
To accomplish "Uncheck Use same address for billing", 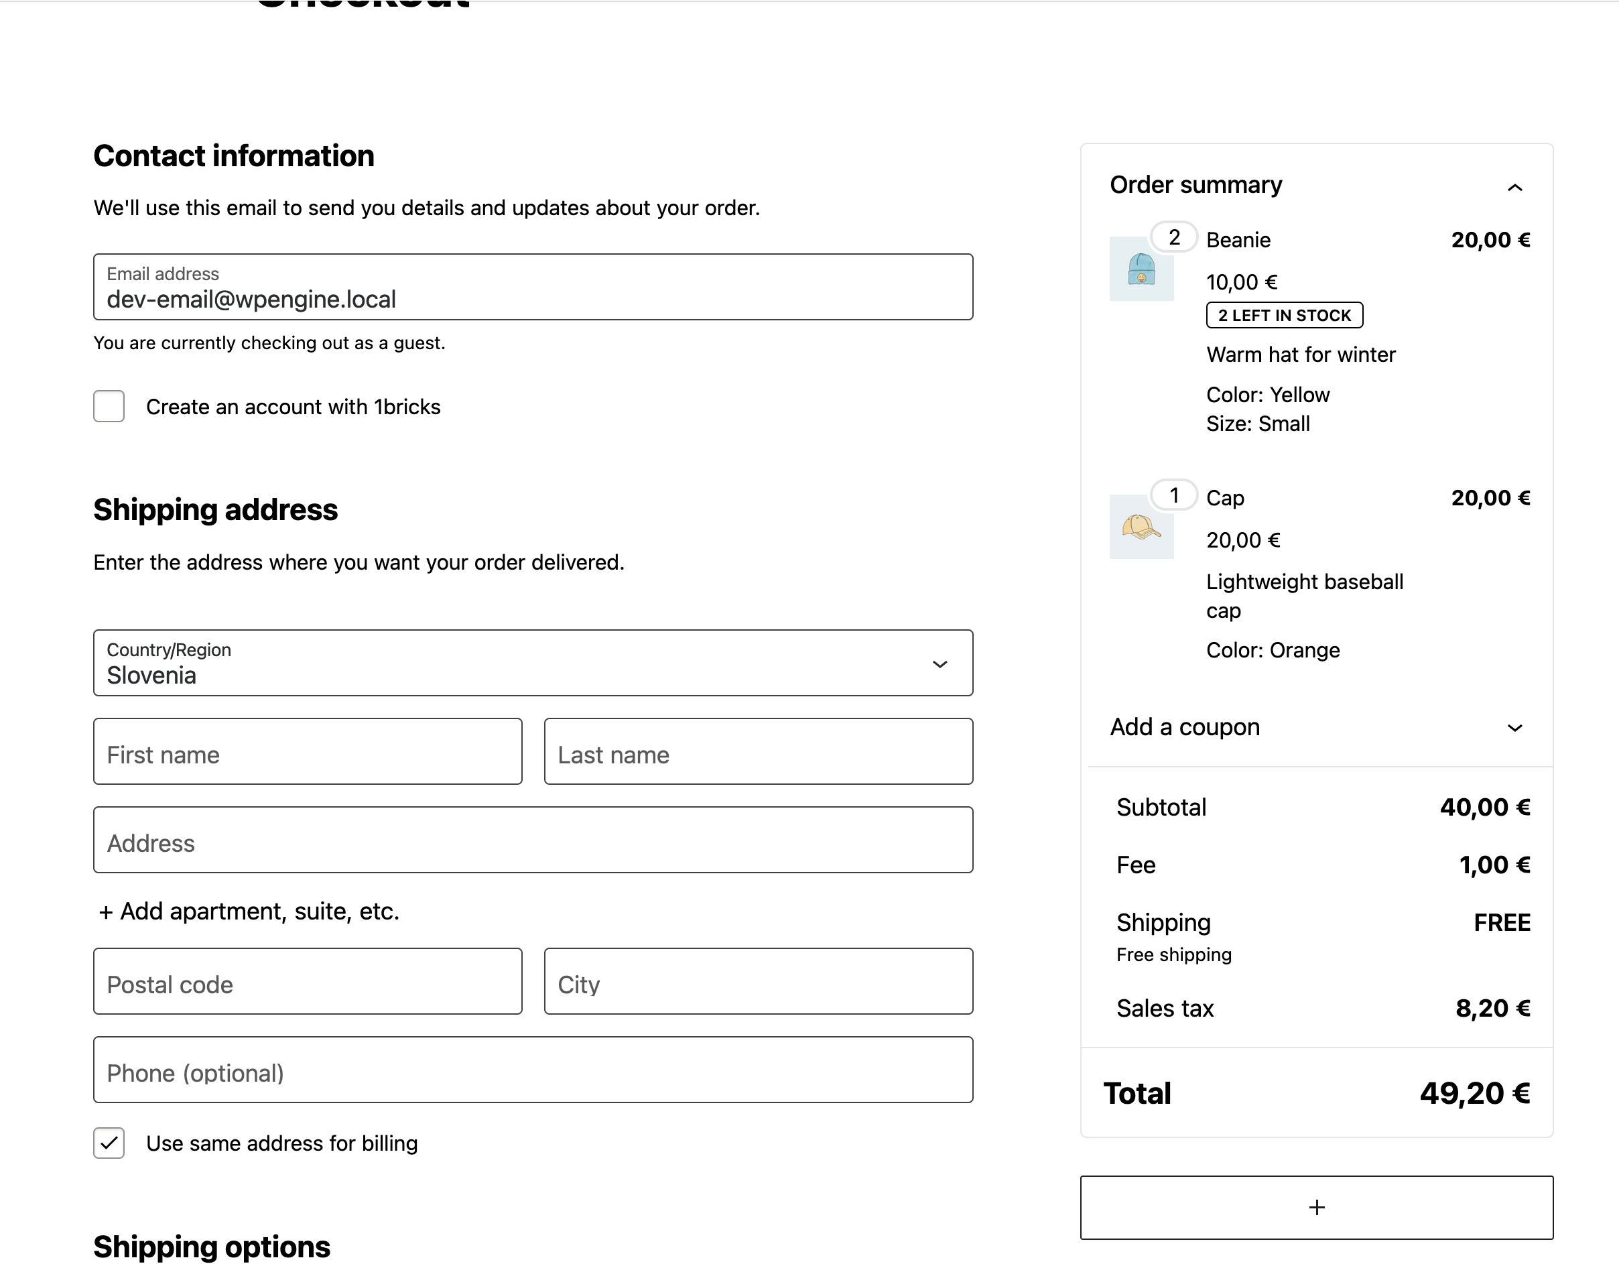I will click(x=109, y=1143).
